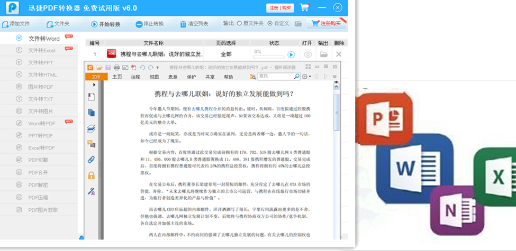Expand Foxit navigation panel arrow
This screenshot has width=516, height=251.
click(94, 85)
